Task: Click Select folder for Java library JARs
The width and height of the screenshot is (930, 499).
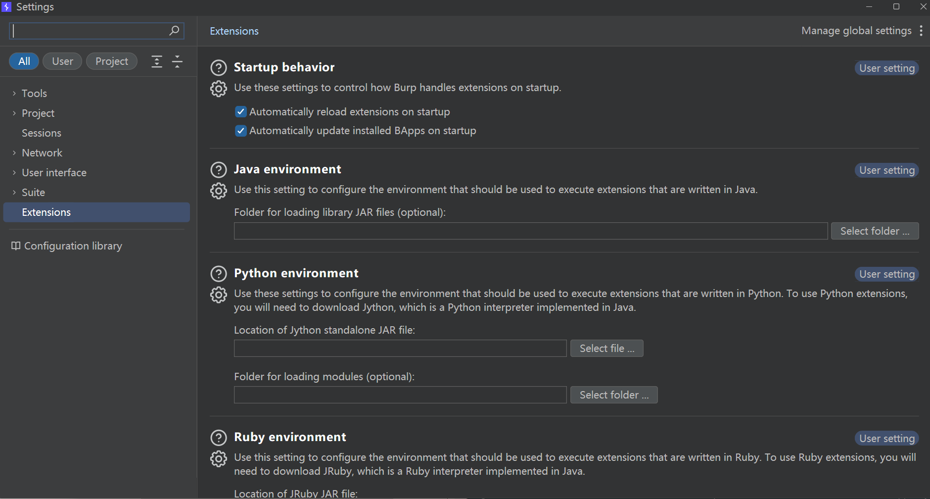Action: [x=875, y=231]
